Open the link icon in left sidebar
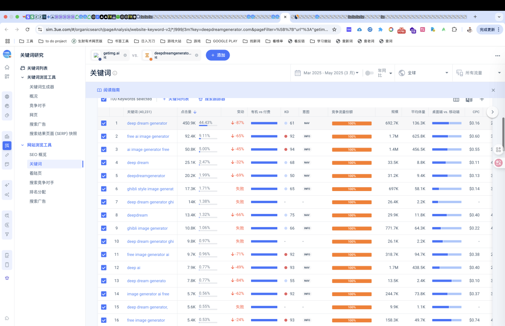Screen dimensions: 505x326 coord(7,155)
